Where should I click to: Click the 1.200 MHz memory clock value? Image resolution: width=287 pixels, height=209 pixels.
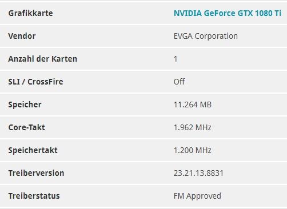193,150
